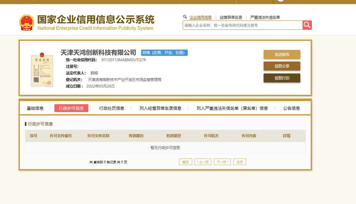The width and height of the screenshot is (356, 204).
Task: Select the 严重违法失信名单 search category
Action: tap(265, 18)
